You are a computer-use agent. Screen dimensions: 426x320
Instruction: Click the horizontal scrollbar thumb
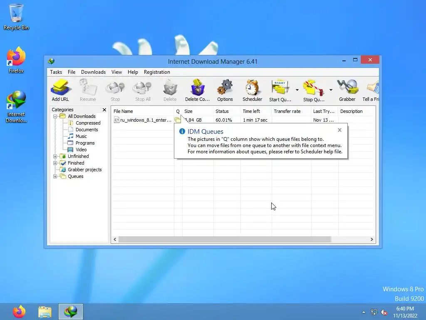click(x=225, y=240)
